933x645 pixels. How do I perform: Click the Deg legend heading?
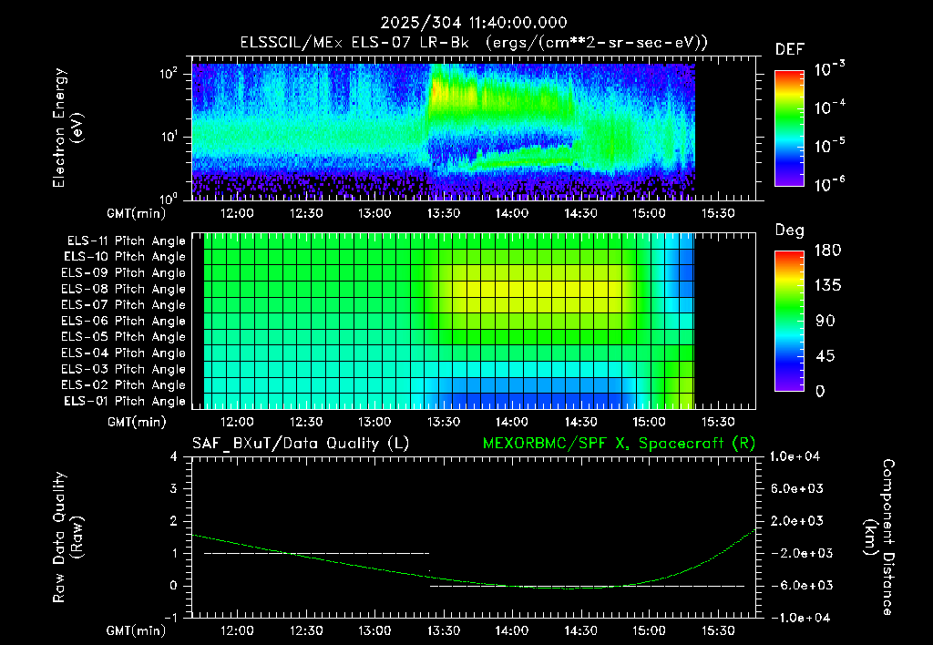coord(789,230)
